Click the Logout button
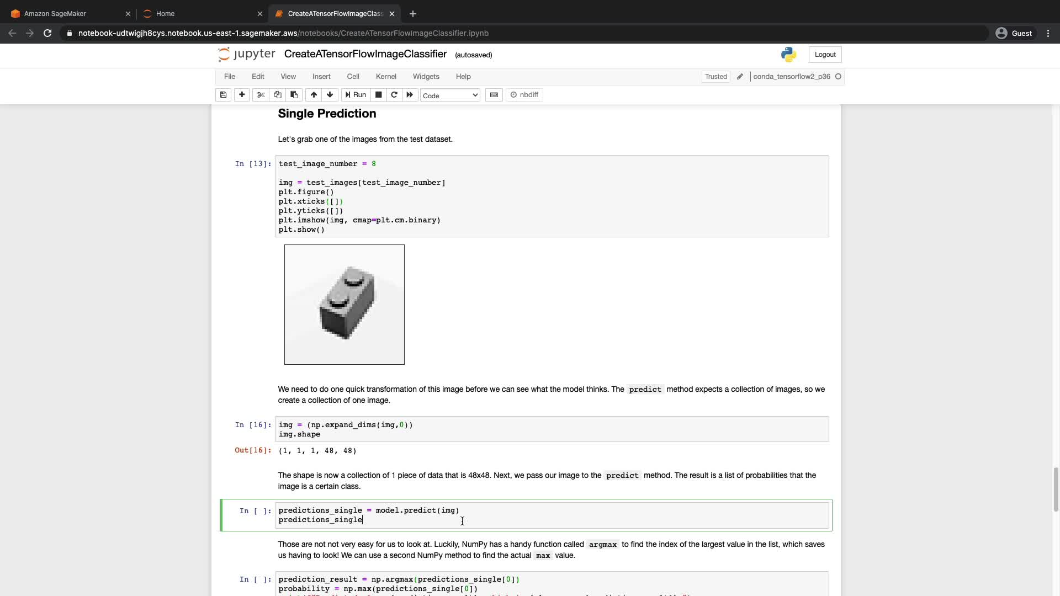Screen dimensions: 1060x596 tap(825, 55)
